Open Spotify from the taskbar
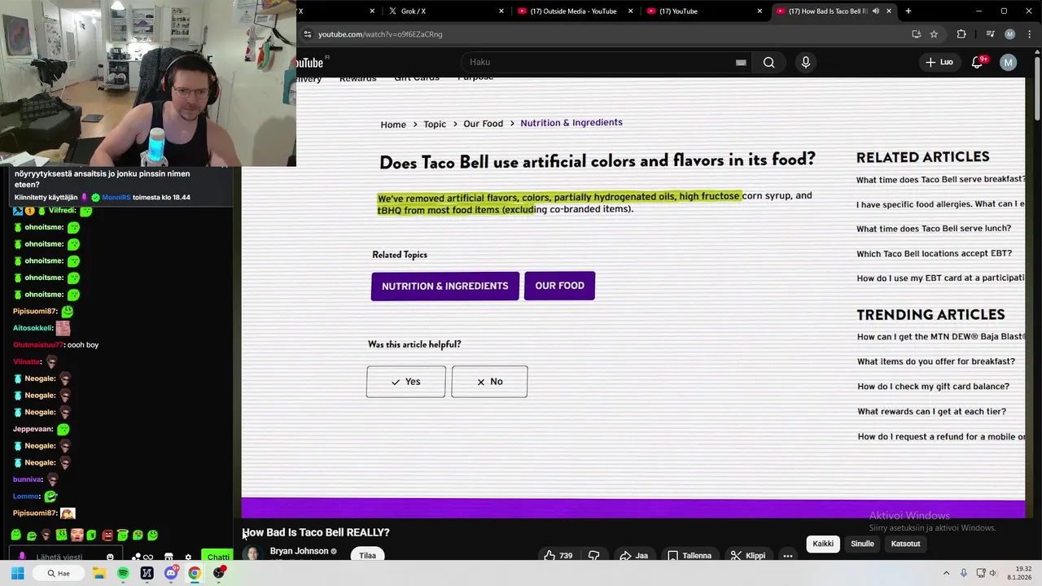The width and height of the screenshot is (1042, 586). [x=123, y=573]
